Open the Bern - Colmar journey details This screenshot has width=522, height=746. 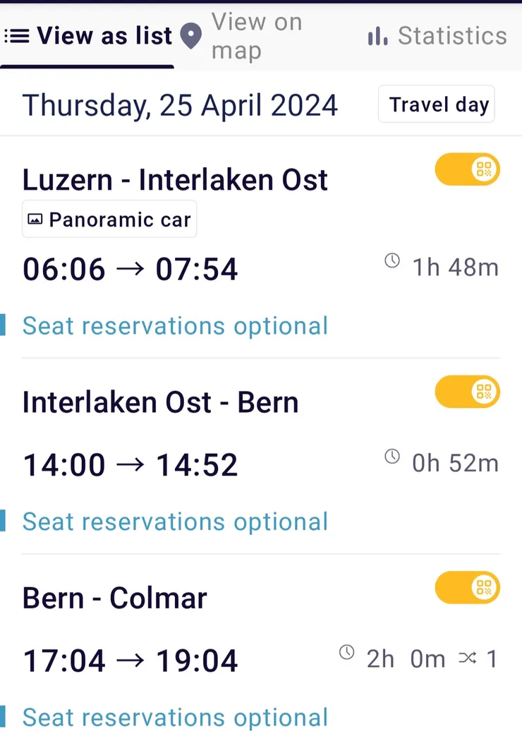pyautogui.click(x=115, y=598)
